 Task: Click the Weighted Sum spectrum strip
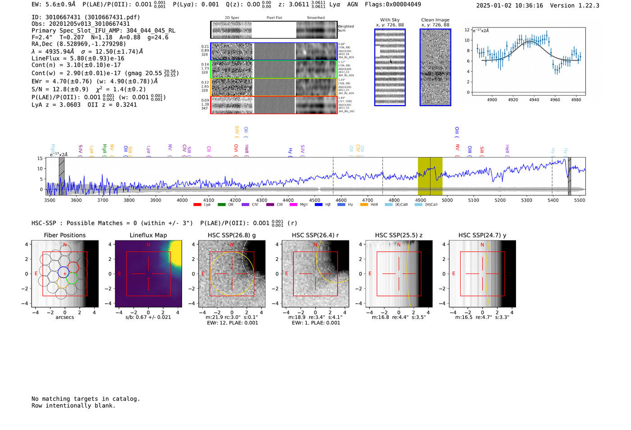coord(274,30)
